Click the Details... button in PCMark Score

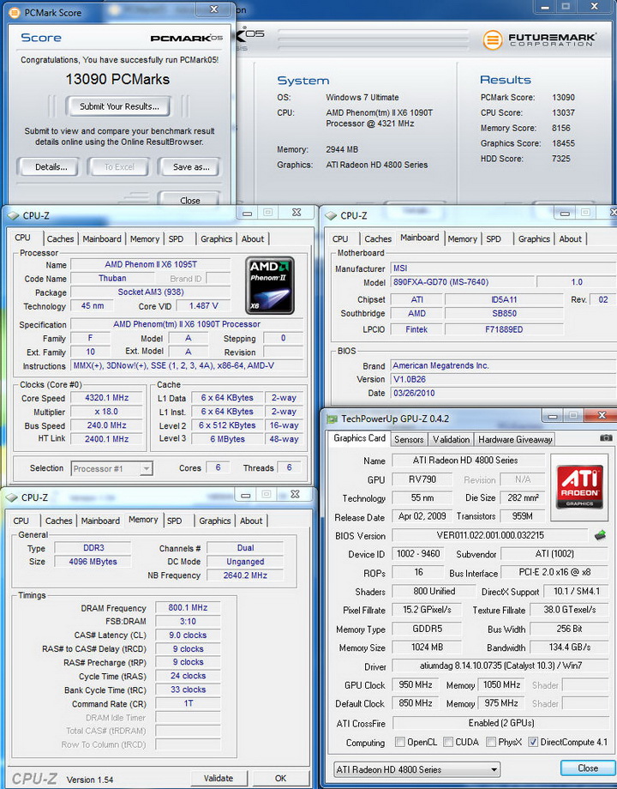51,167
